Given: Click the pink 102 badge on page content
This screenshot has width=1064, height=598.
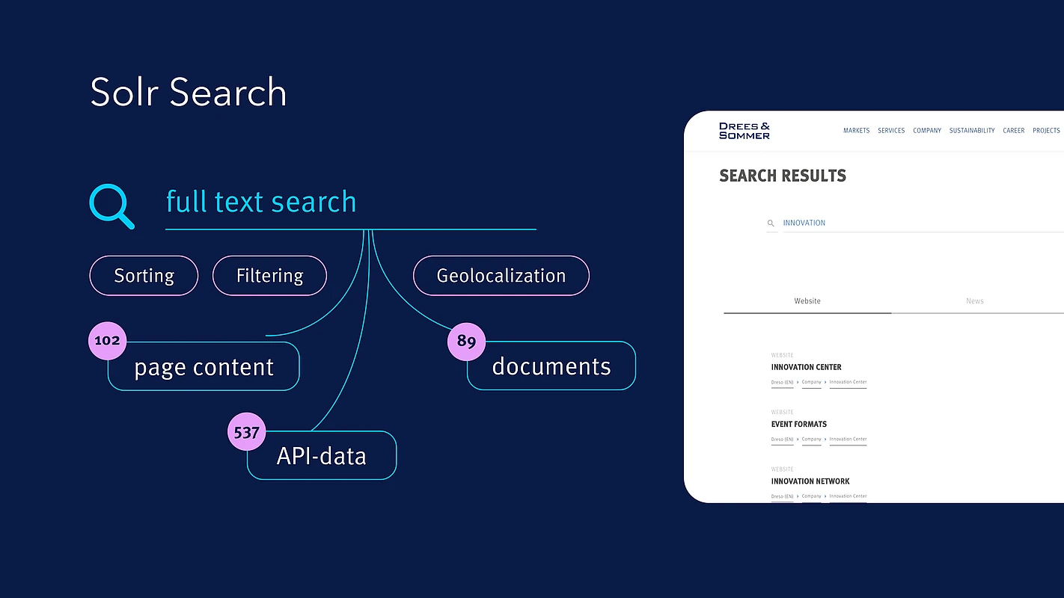Looking at the screenshot, I should click(107, 340).
